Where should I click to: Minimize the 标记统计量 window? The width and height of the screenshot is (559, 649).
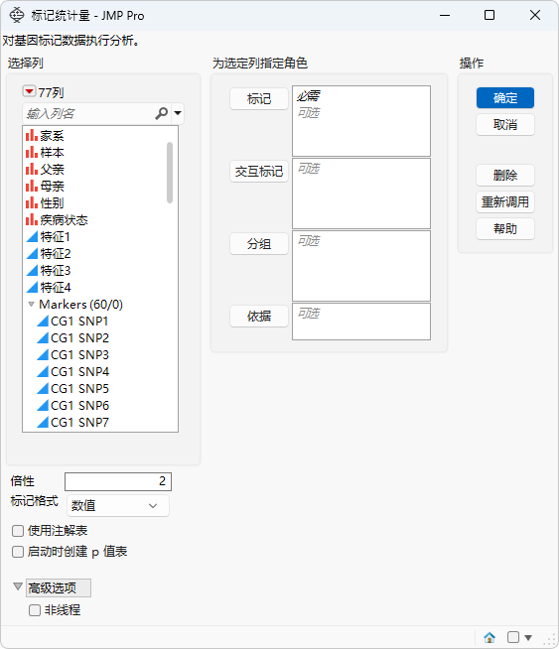pos(445,15)
